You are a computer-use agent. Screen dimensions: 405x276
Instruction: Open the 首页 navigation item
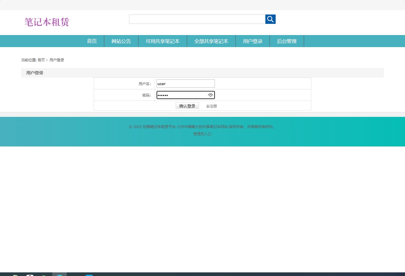click(x=92, y=41)
